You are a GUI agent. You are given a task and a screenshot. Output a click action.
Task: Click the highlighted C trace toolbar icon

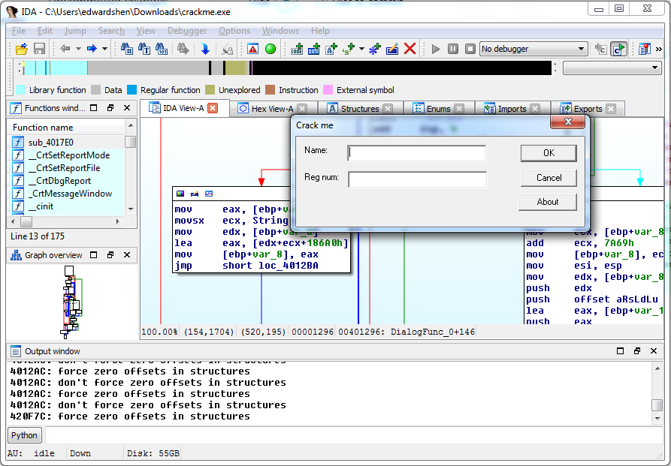618,49
